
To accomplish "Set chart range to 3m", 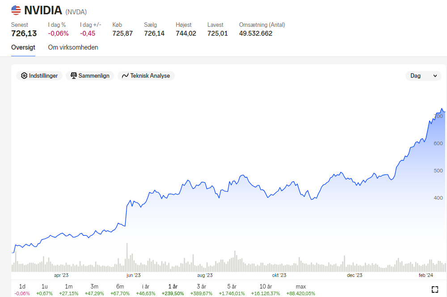I will [x=94, y=289].
